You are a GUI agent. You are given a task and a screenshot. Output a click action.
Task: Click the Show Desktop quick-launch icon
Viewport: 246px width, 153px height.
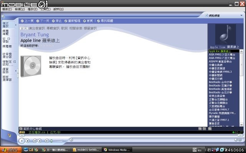pos(26,150)
